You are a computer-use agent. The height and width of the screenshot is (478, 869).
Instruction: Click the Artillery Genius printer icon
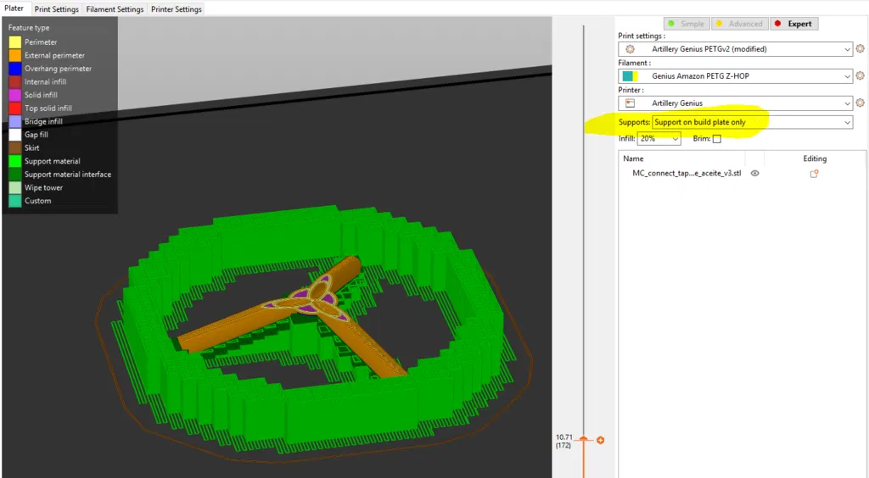(x=630, y=103)
